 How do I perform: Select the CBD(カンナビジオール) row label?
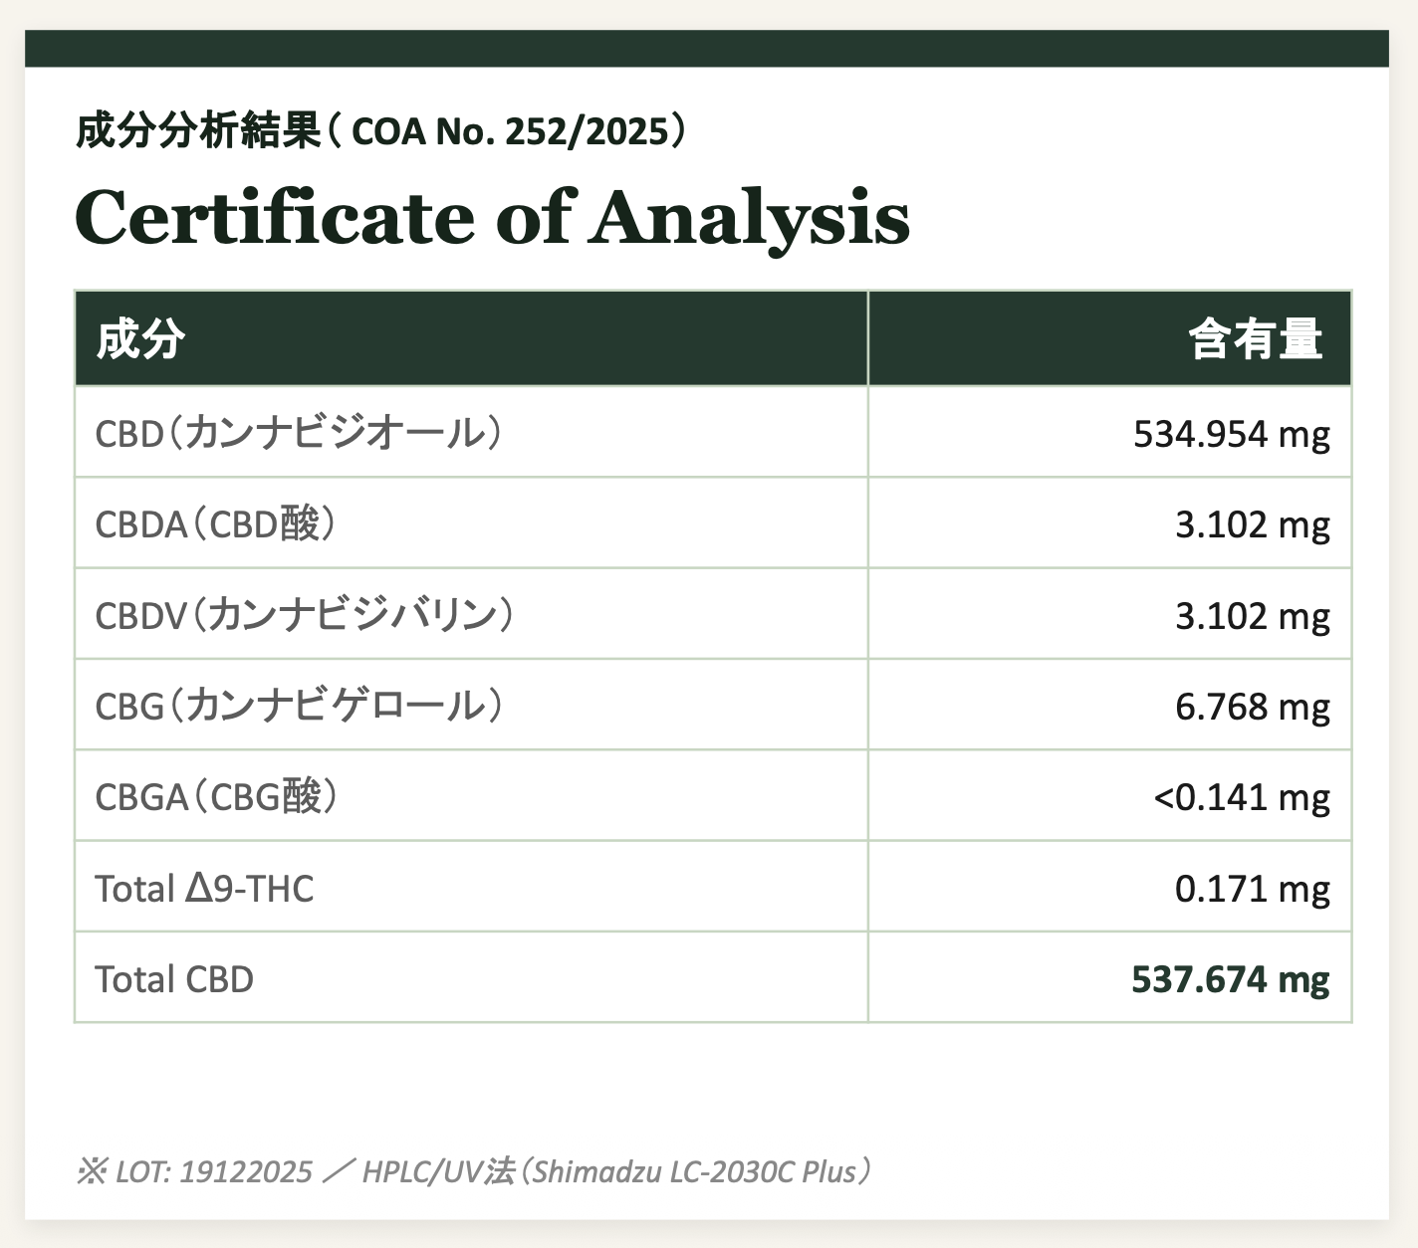coord(298,433)
